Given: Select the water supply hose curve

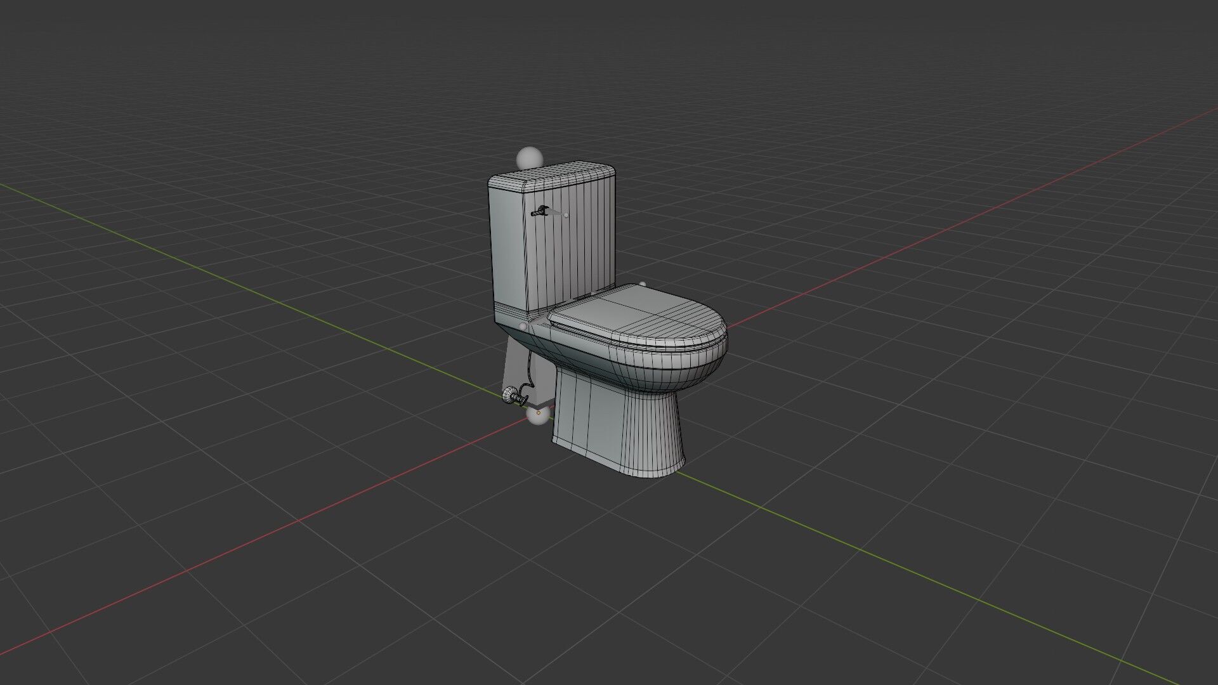Looking at the screenshot, I should pos(529,368).
